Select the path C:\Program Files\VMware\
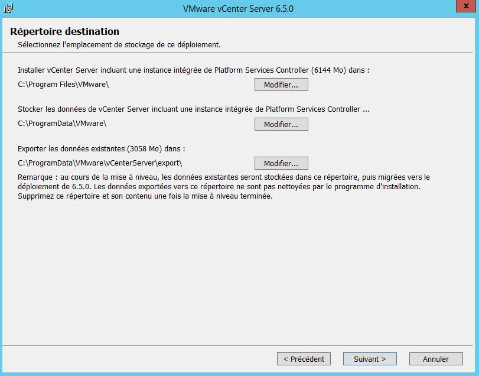Screen dimensions: 479x376 (63, 85)
